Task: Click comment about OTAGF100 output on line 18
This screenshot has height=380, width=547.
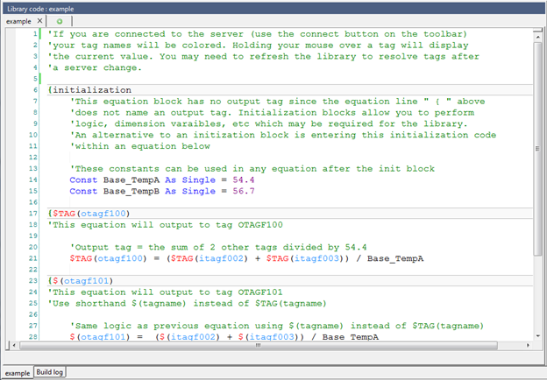Action: click(x=166, y=225)
